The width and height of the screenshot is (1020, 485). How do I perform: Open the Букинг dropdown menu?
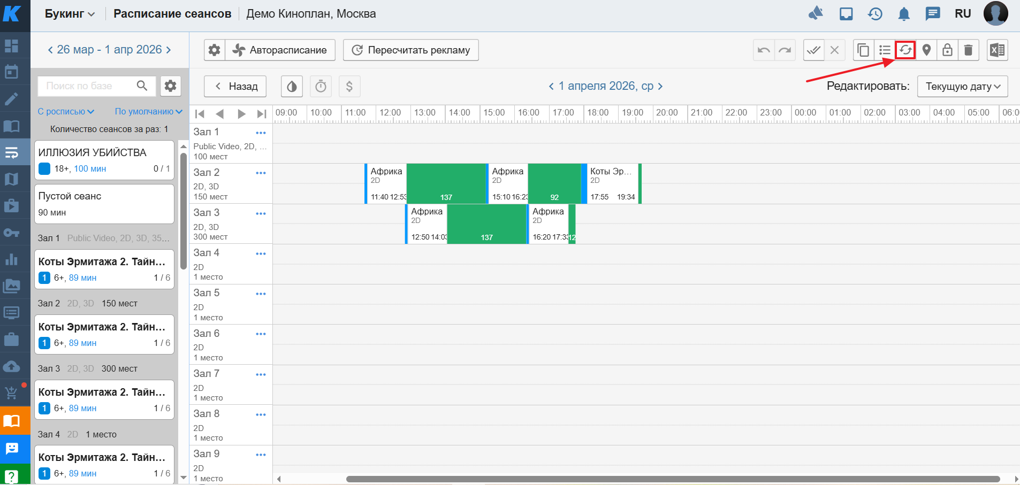[x=70, y=14]
